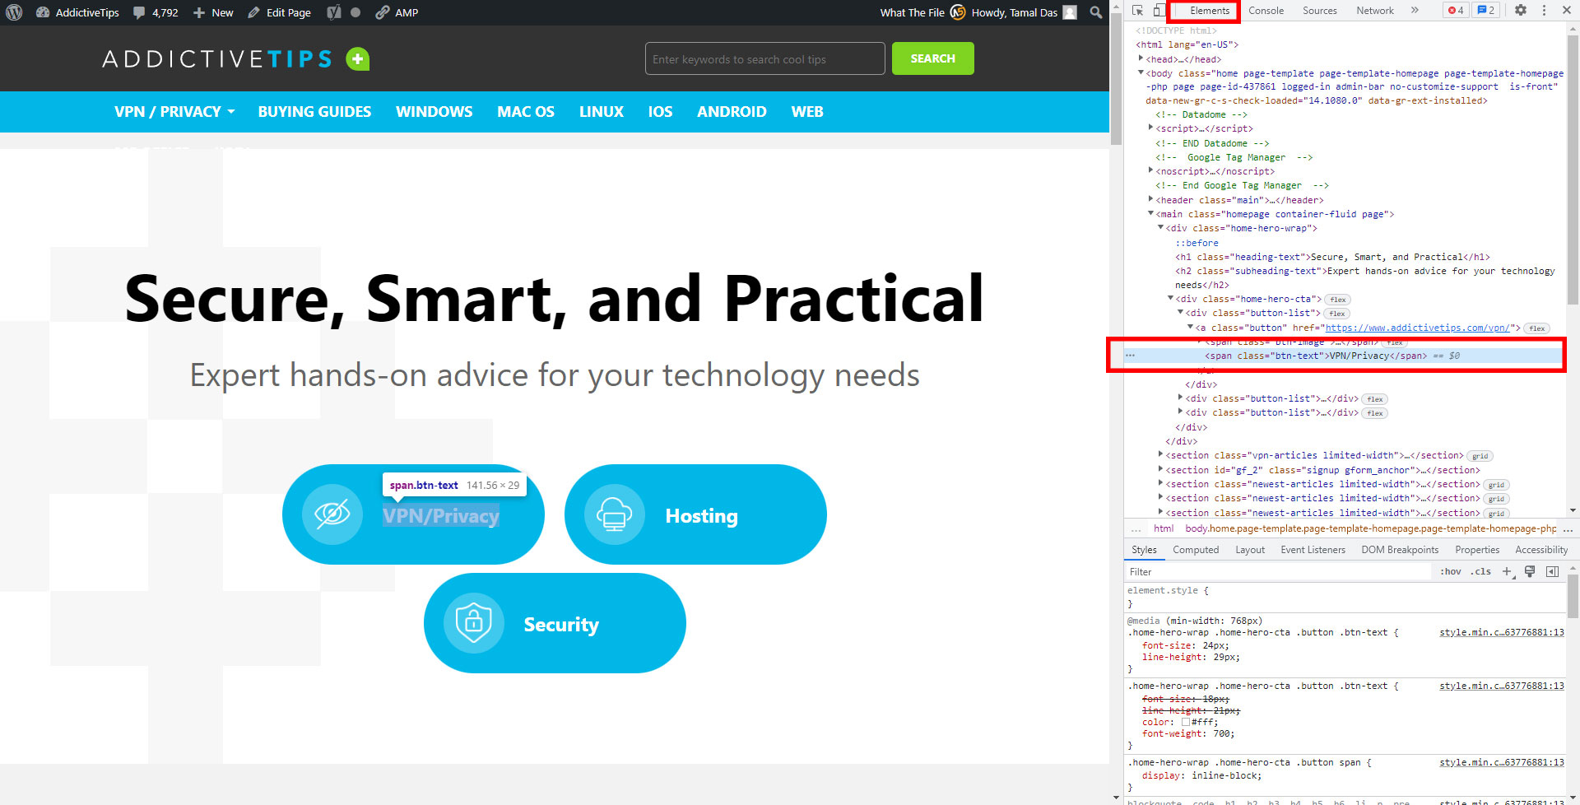Add a new style rule plus icon
The height and width of the screenshot is (805, 1580).
(x=1507, y=571)
